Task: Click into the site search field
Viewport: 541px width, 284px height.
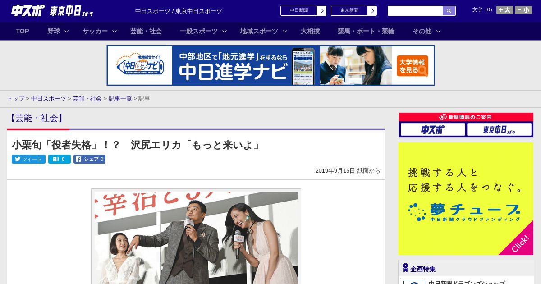Action: click(415, 11)
